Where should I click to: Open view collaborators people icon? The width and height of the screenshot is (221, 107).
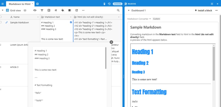pyautogui.click(x=25, y=10)
